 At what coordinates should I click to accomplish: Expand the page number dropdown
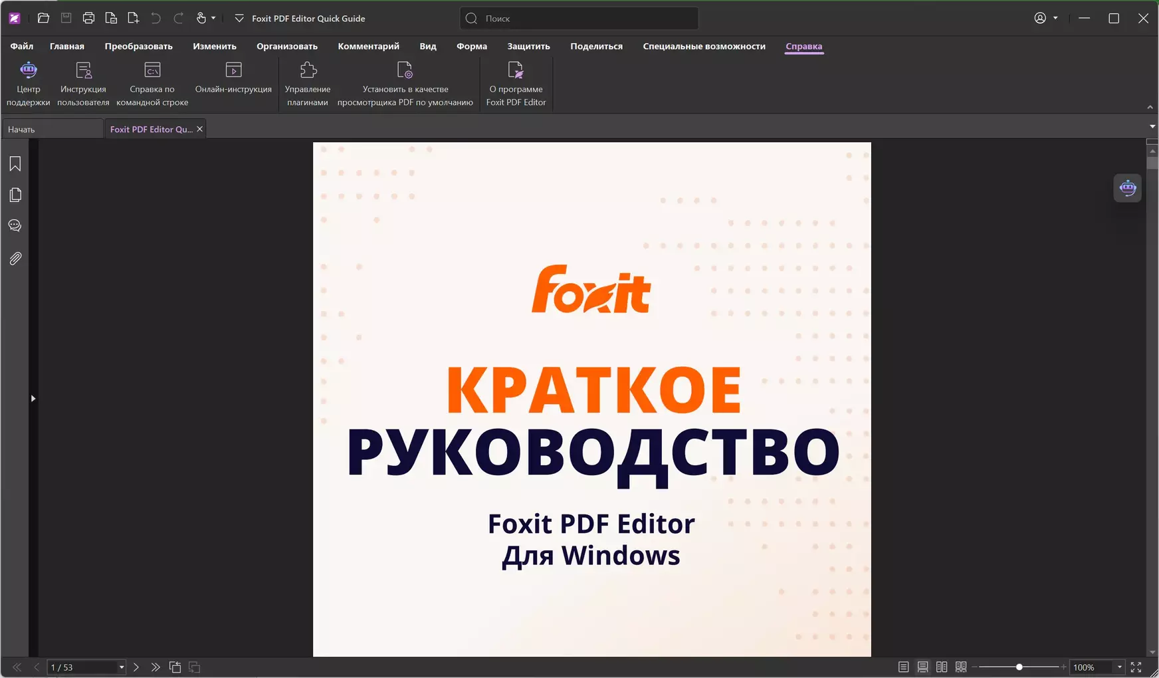coord(122,667)
